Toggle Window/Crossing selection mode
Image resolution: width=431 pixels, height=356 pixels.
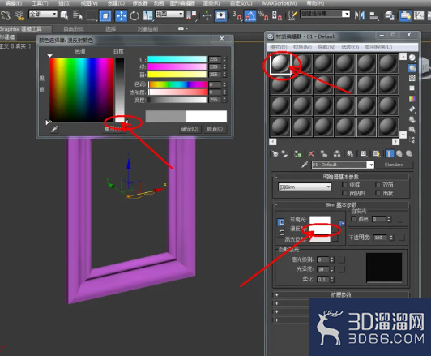[x=105, y=15]
